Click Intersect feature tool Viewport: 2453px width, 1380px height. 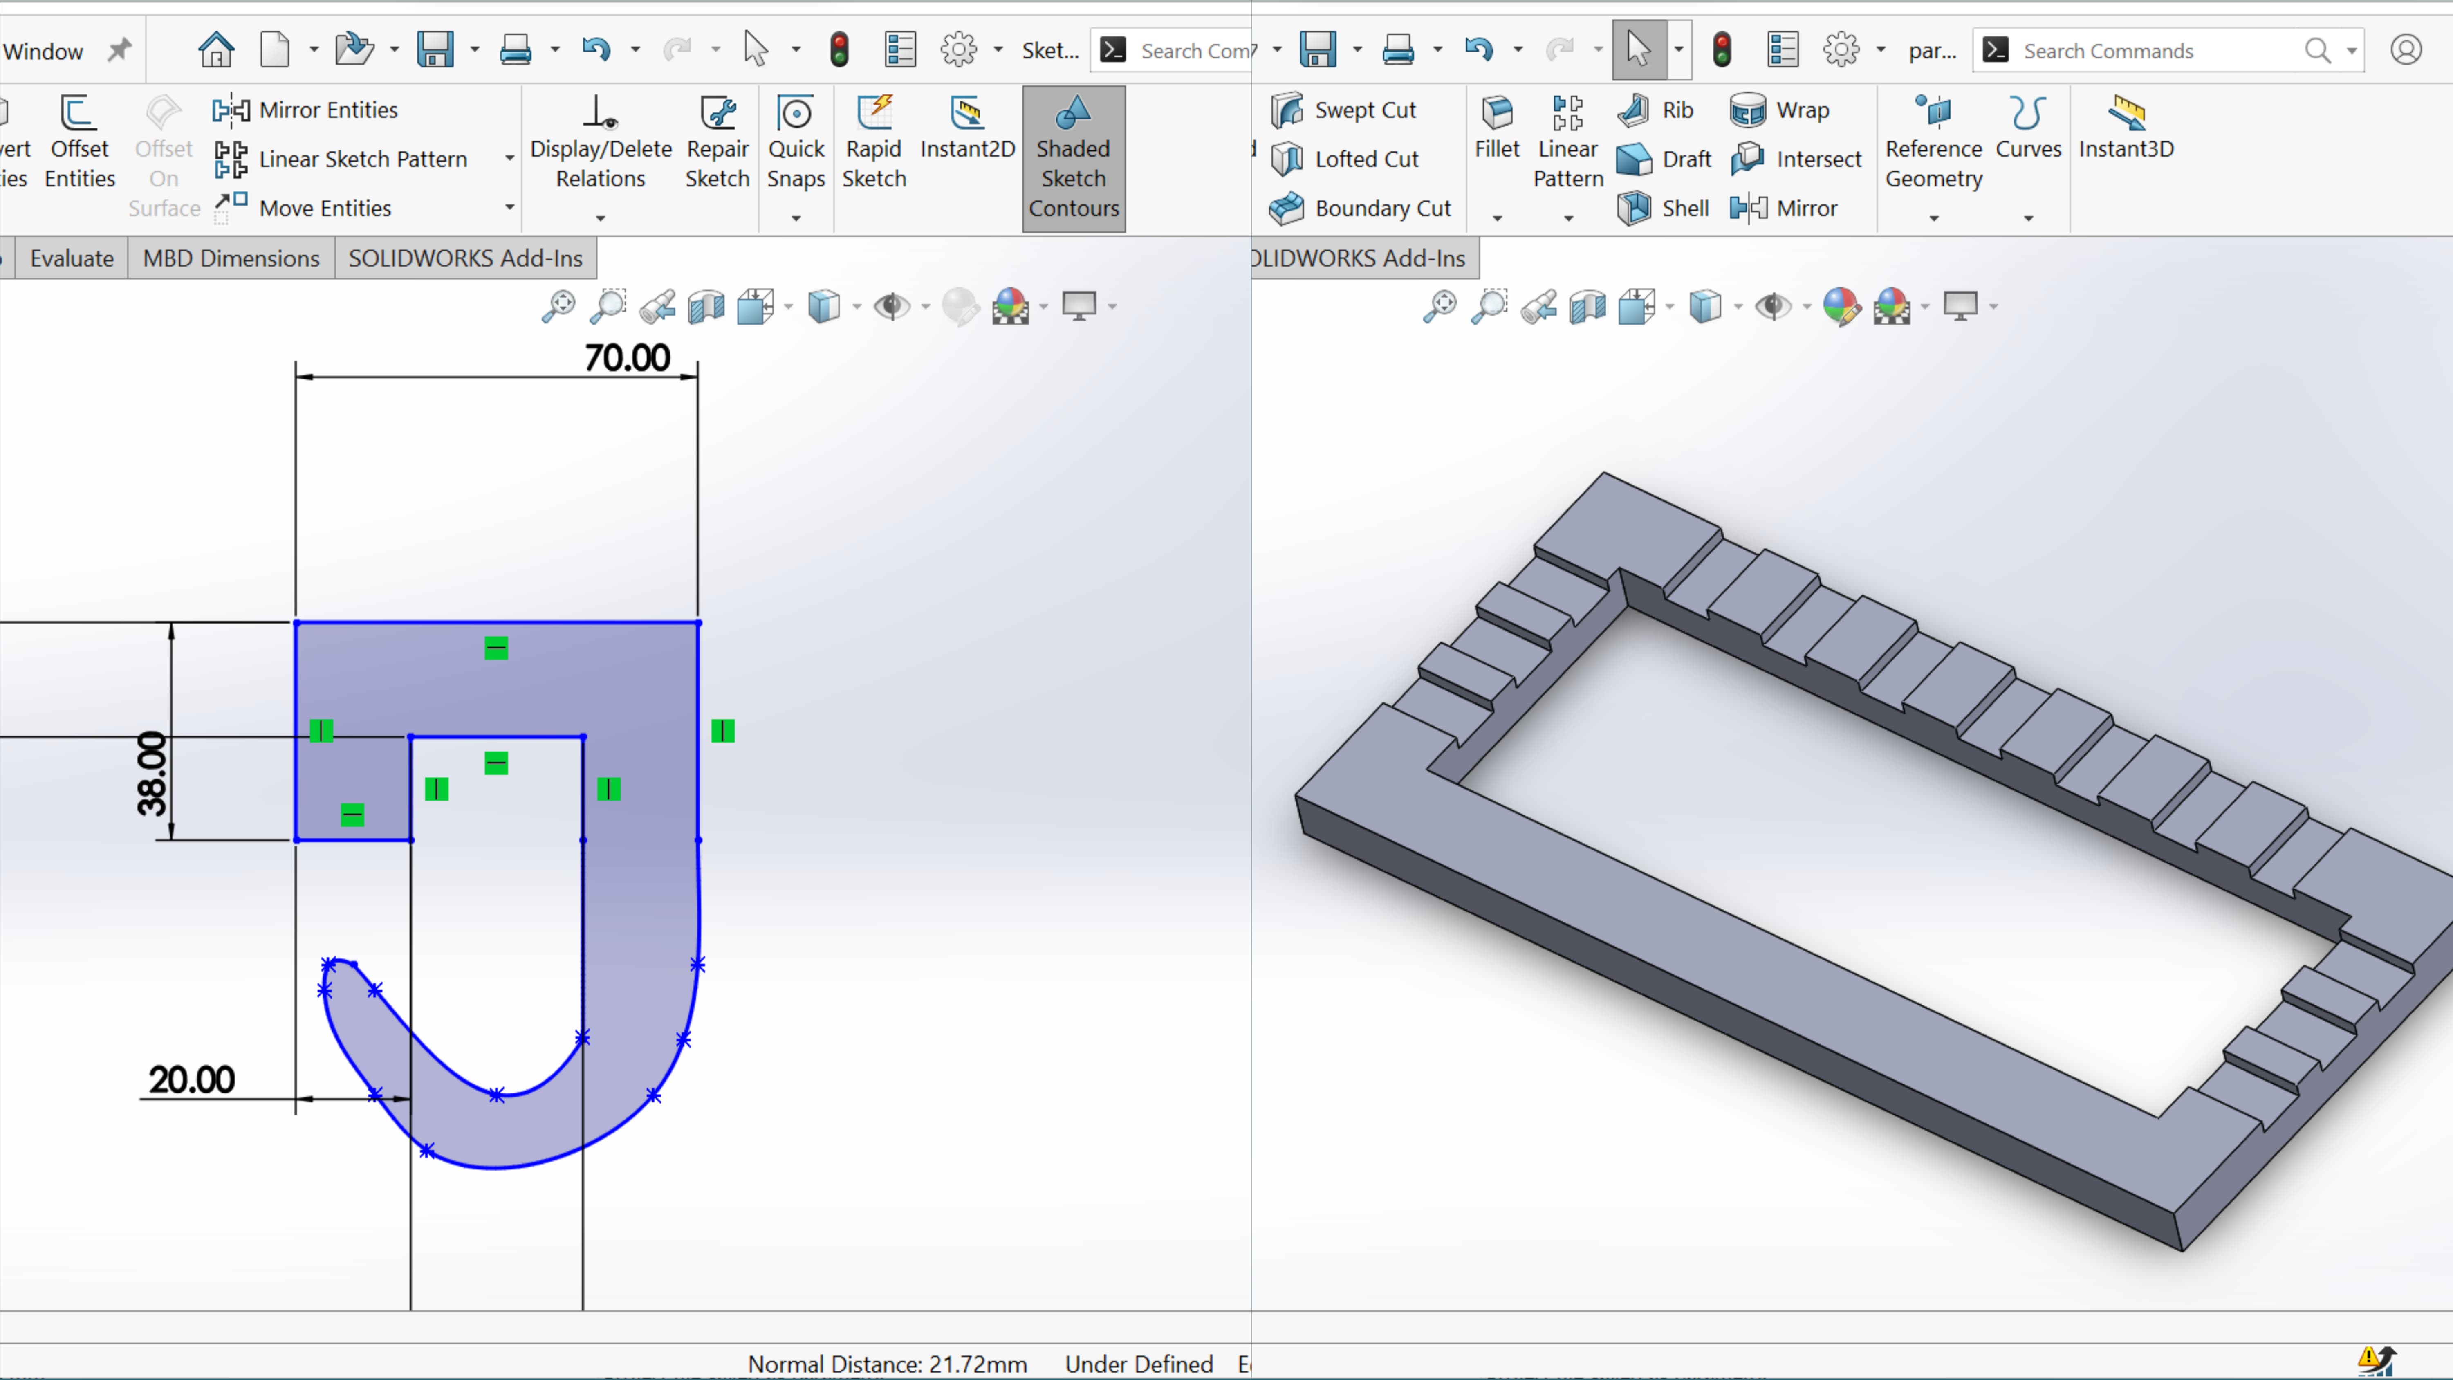pyautogui.click(x=1796, y=159)
